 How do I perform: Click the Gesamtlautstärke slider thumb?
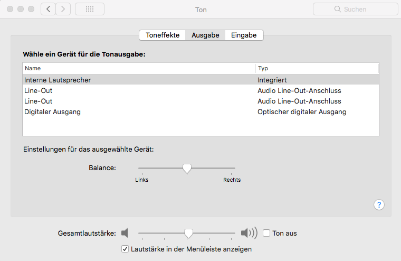point(188,233)
